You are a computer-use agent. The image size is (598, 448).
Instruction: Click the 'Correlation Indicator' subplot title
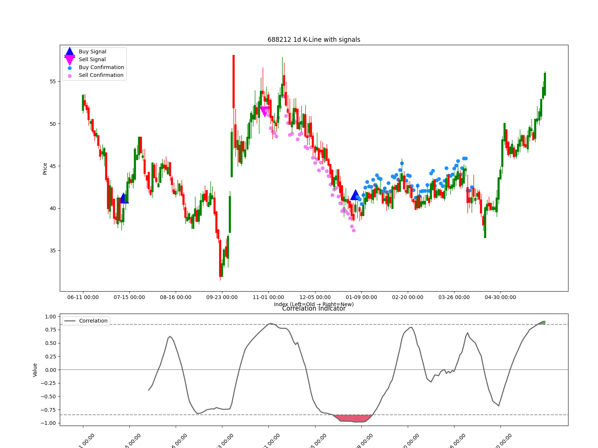coord(314,309)
